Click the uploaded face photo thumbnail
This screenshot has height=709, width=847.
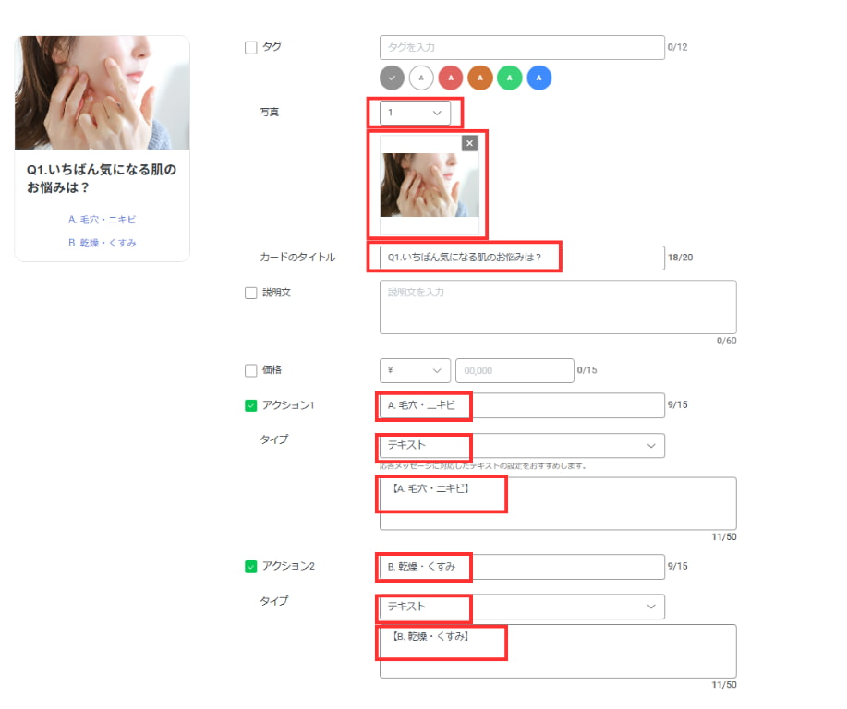coord(430,186)
